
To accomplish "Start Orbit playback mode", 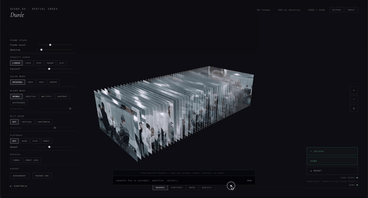I will point(46,141).
